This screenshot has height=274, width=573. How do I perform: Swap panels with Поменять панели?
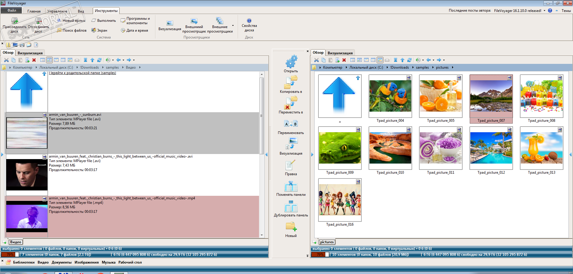coord(291,188)
